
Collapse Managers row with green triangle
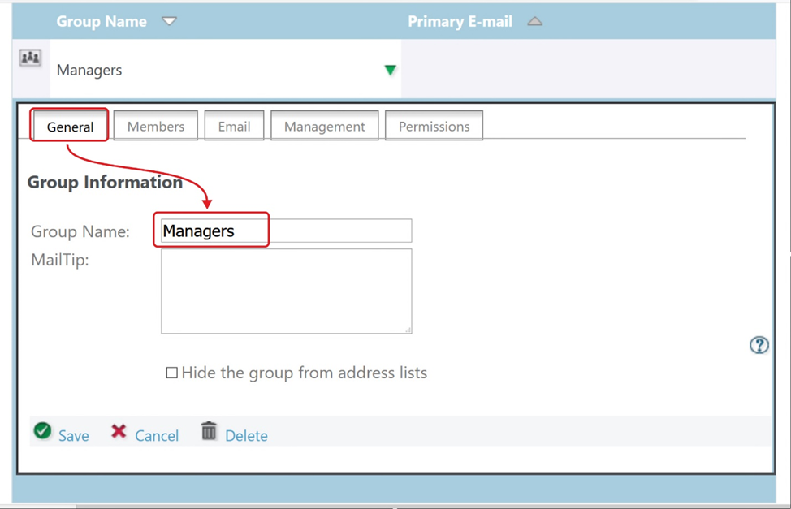390,71
